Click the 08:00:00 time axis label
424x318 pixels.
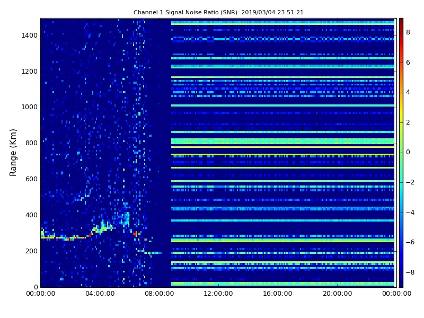[x=160, y=294]
